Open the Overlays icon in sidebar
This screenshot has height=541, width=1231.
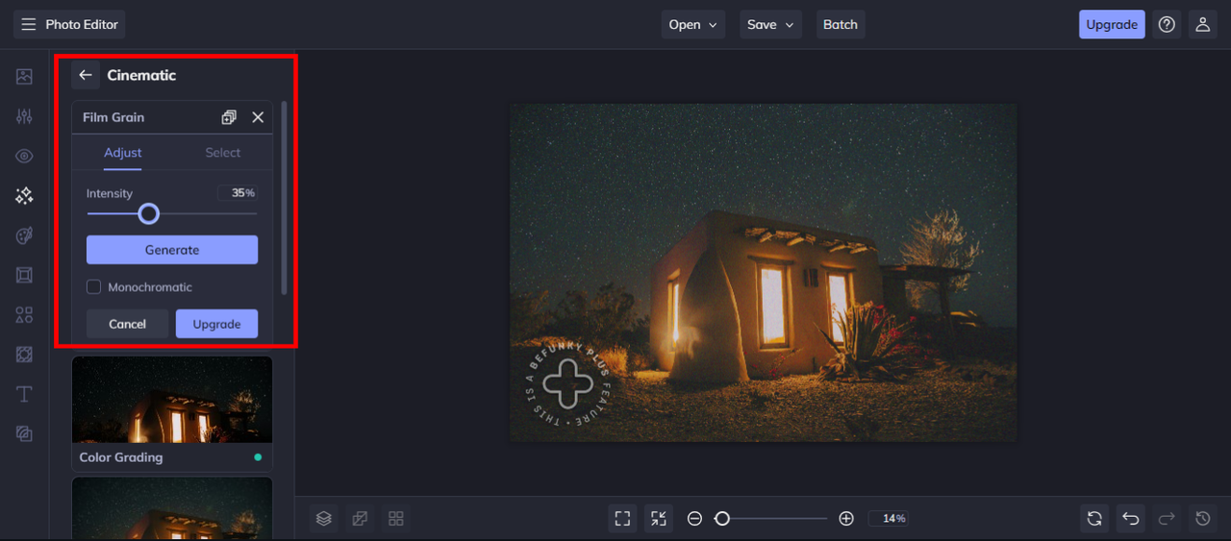tap(24, 355)
